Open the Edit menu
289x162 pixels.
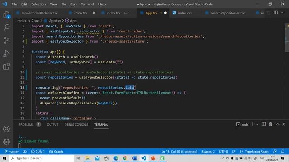(24, 4)
